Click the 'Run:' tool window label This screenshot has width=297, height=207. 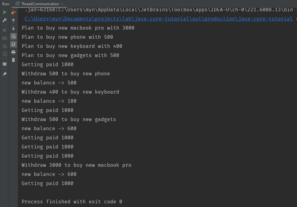click(x=5, y=4)
